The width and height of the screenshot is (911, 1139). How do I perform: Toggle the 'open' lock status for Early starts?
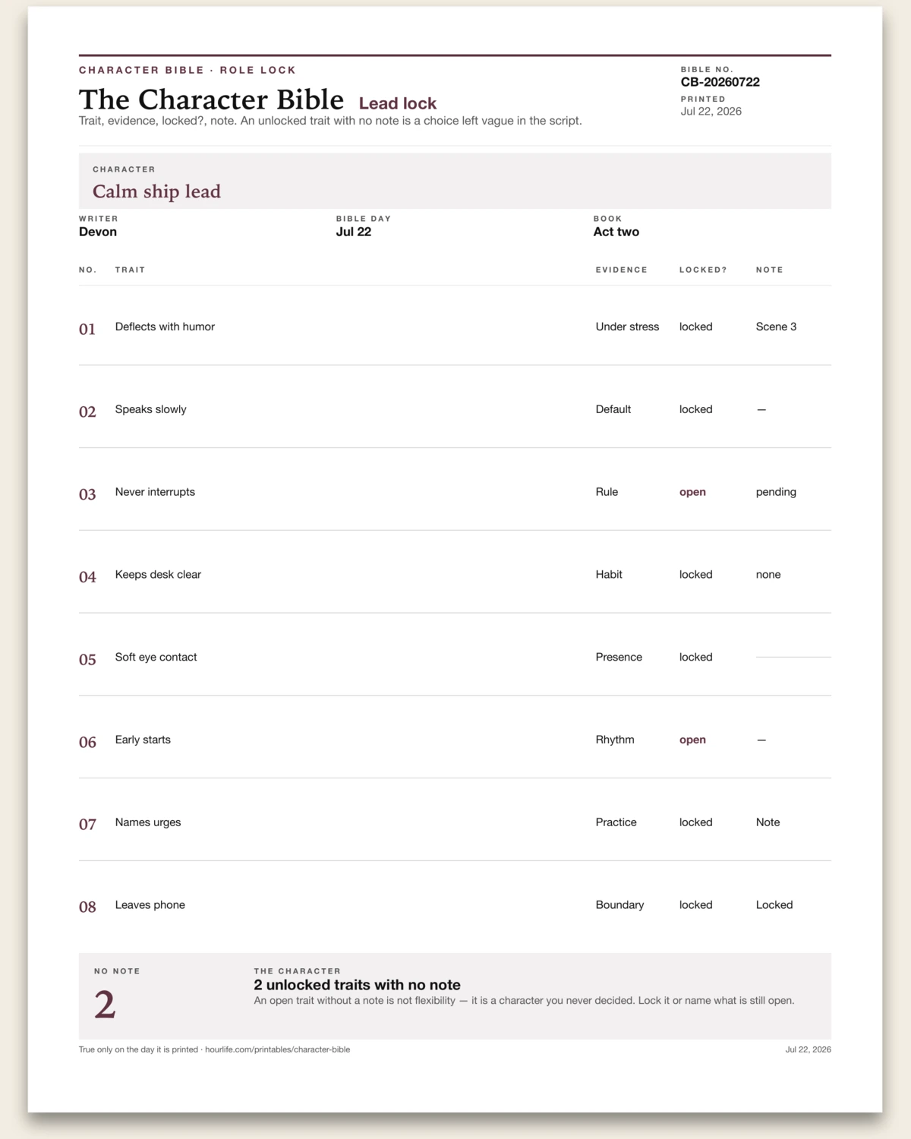point(692,740)
